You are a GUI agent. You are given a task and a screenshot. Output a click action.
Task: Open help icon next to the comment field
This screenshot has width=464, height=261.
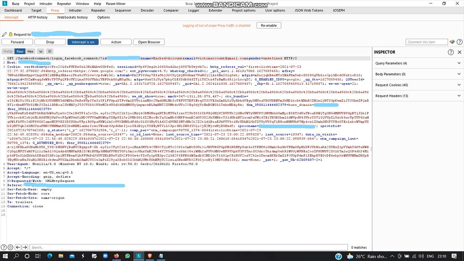tap(459, 42)
